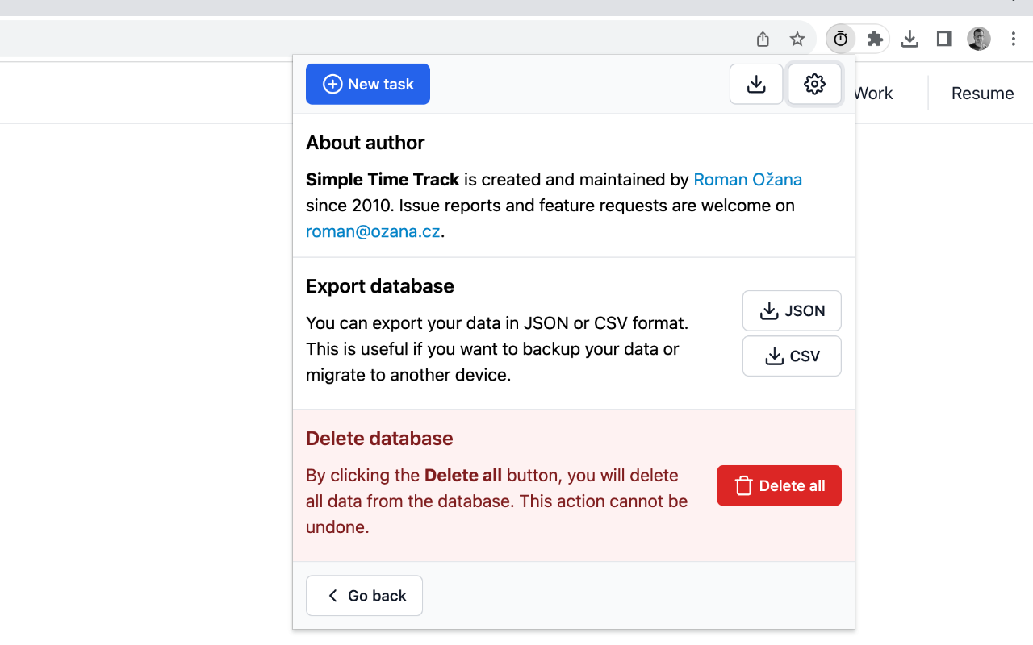This screenshot has height=645, width=1033.
Task: Click the bold Simple Time Track text
Action: [383, 179]
